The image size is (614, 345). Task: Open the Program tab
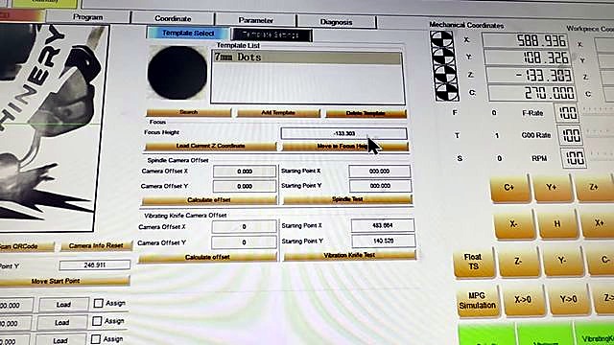coord(87,17)
